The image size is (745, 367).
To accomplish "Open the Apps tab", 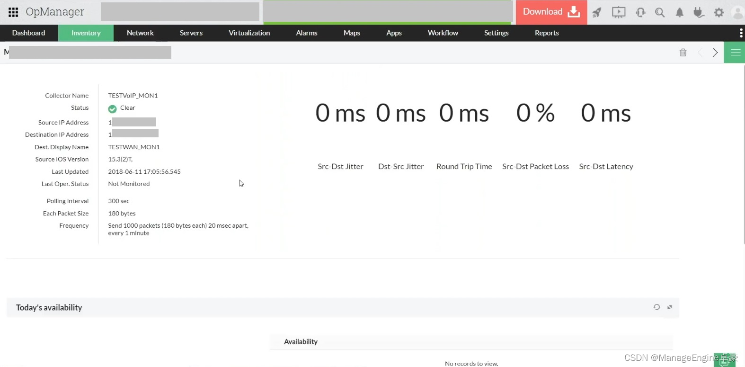I will (x=394, y=33).
